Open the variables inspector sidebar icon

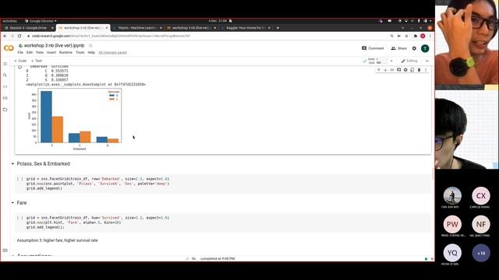pos(5,98)
